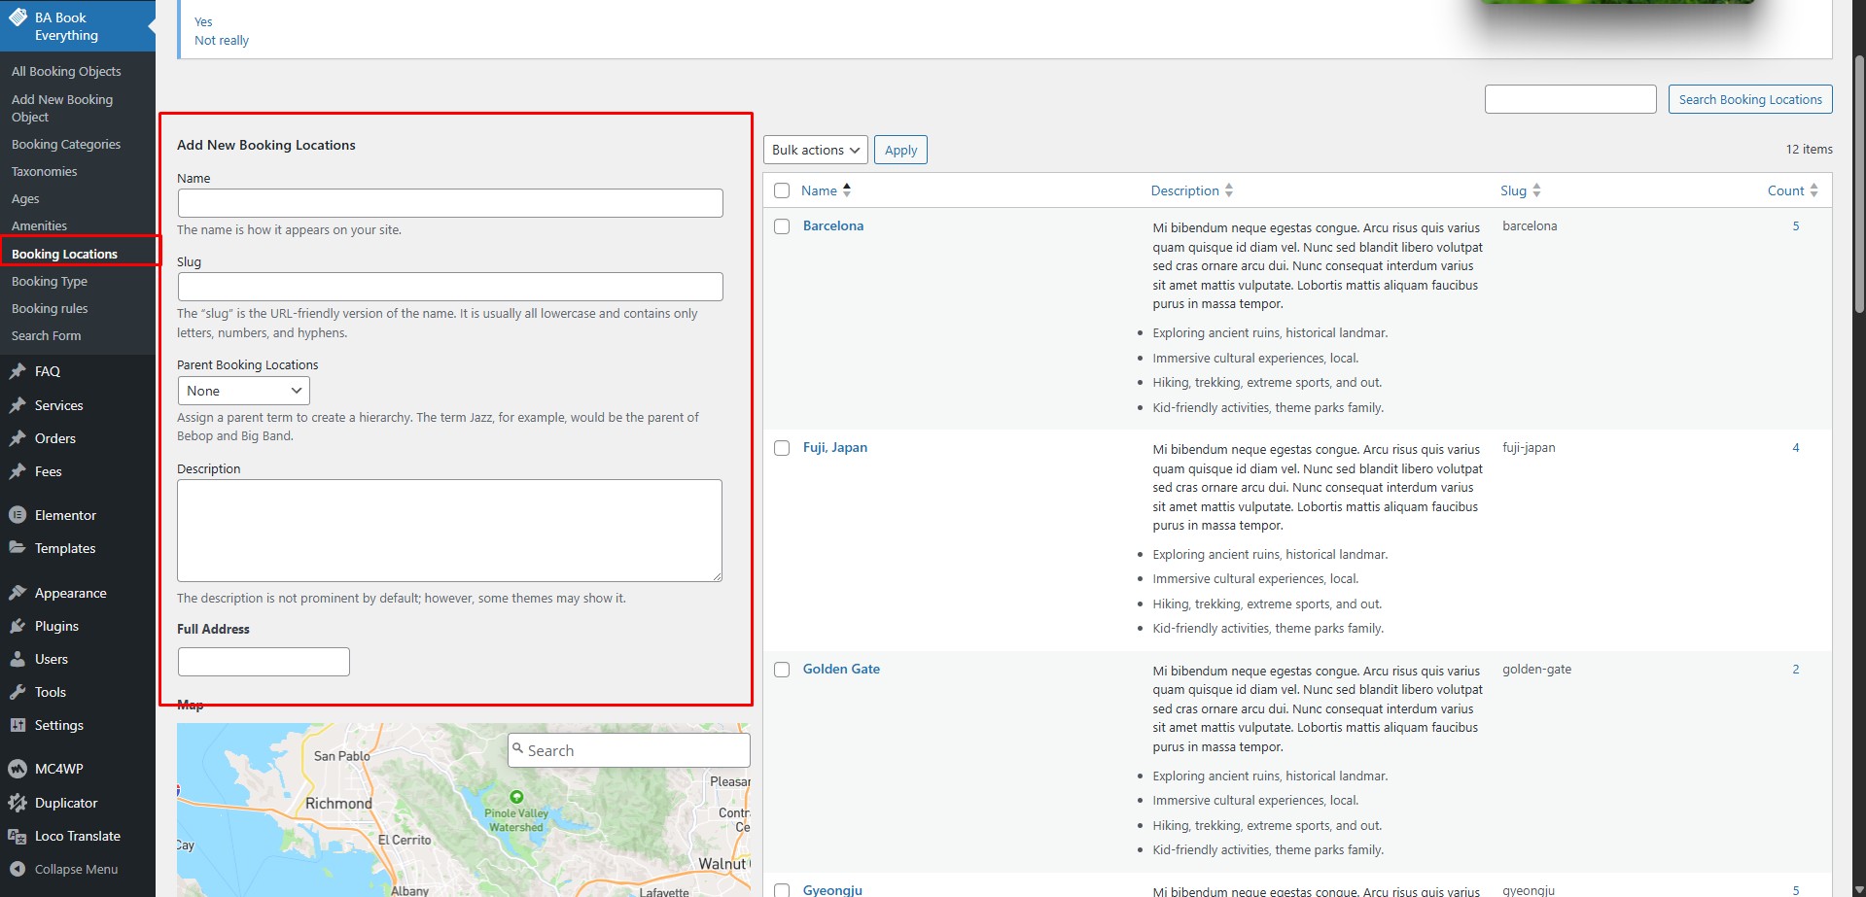Focus the Slug input field
This screenshot has width=1866, height=897.
(x=450, y=287)
